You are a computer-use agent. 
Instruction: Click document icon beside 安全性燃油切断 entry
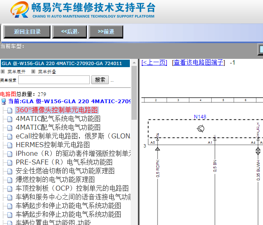[10, 171]
